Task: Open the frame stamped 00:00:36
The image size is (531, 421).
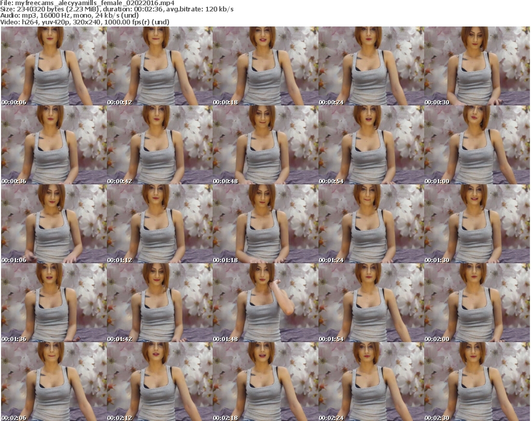Action: pyautogui.click(x=54, y=145)
